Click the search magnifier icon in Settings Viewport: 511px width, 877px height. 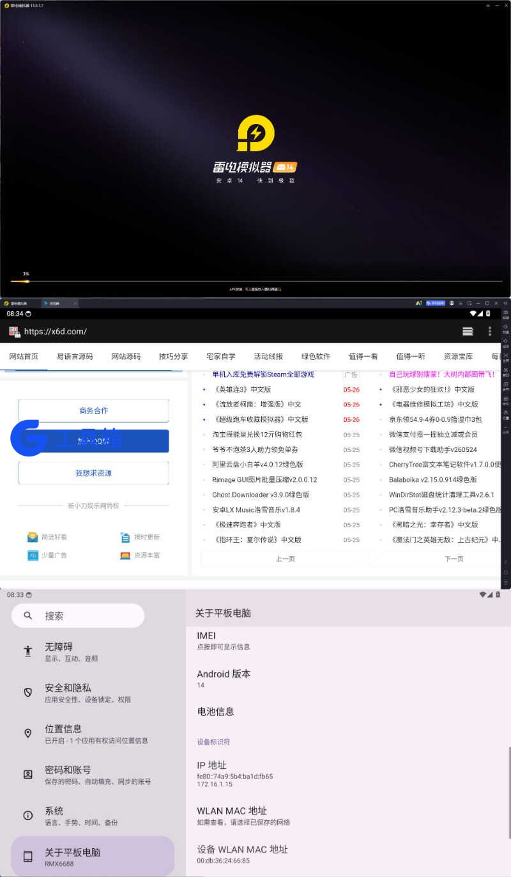(x=28, y=616)
